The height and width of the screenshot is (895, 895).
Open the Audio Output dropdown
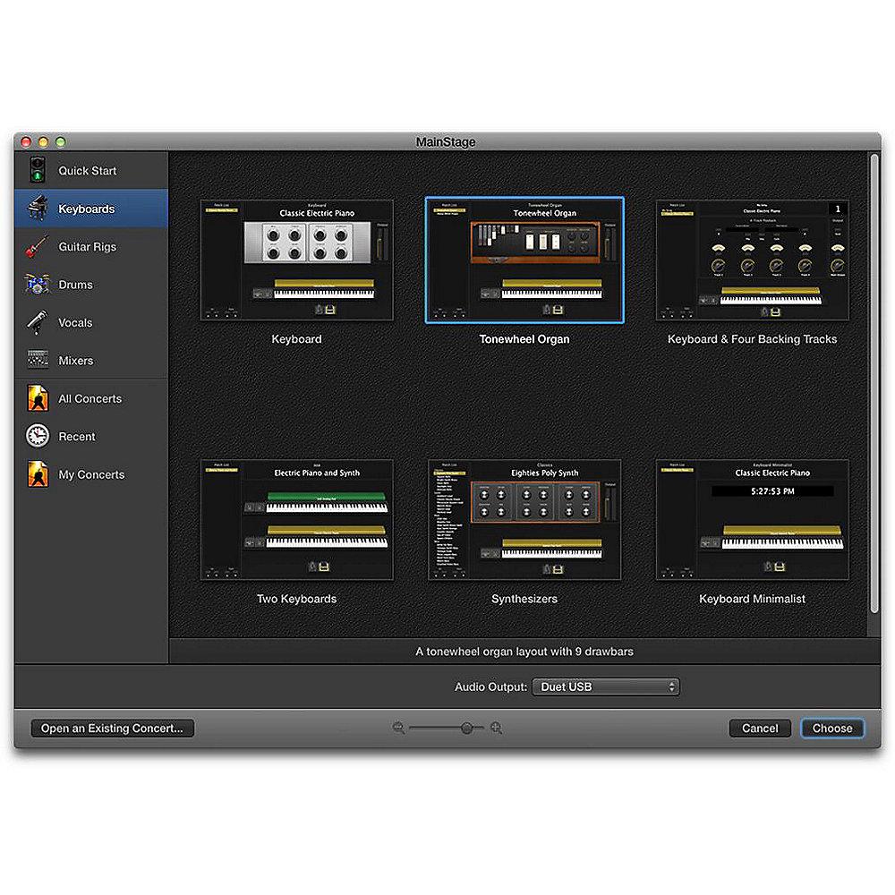[606, 686]
